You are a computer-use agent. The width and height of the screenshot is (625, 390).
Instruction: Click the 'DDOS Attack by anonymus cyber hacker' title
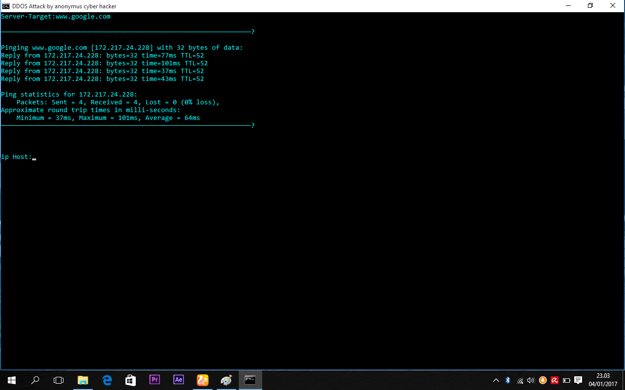64,6
